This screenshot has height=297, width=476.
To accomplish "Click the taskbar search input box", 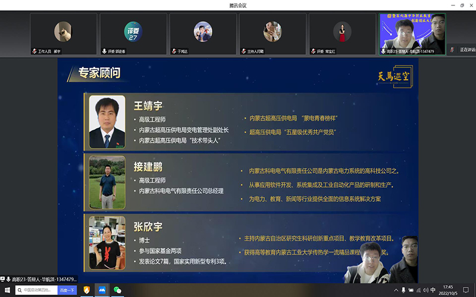I will coord(37,290).
